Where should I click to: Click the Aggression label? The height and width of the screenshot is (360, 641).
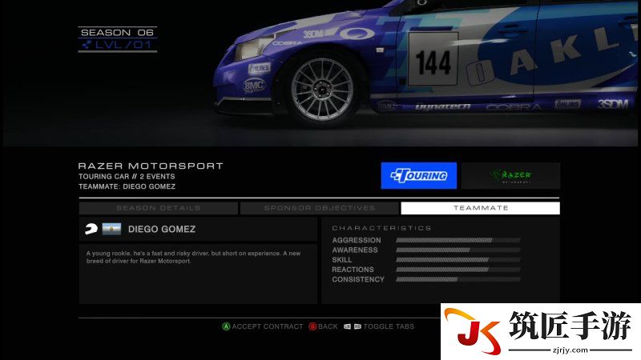(357, 240)
